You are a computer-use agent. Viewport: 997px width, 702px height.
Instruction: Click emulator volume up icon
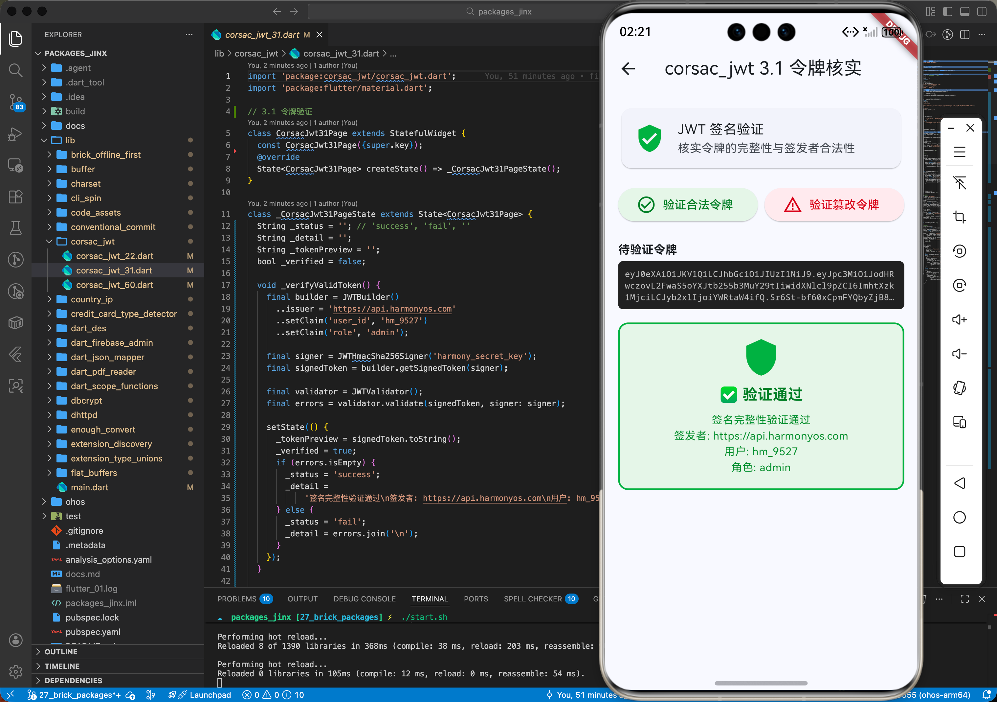[x=959, y=320]
